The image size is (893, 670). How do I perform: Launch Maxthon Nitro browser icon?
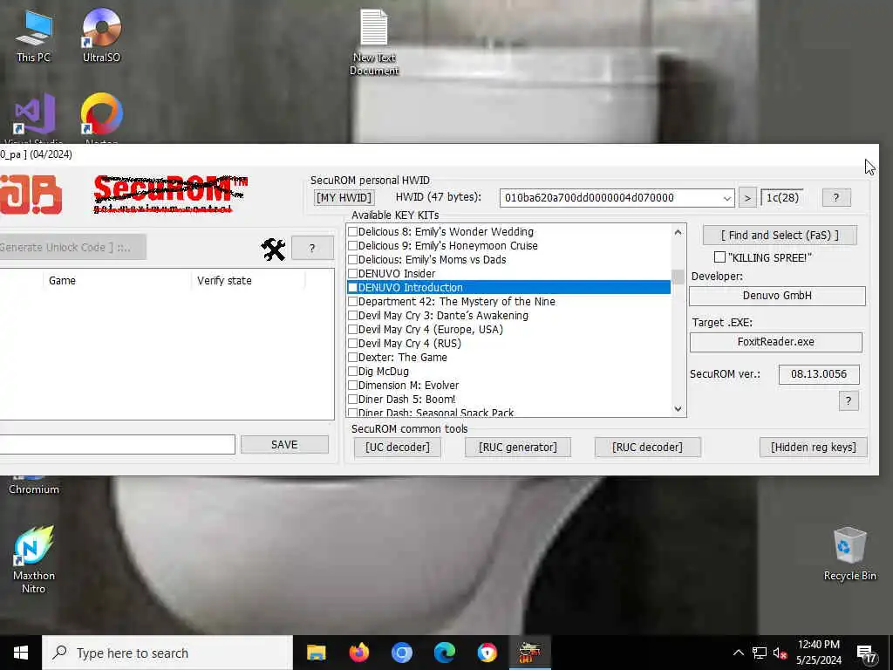[34, 559]
